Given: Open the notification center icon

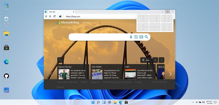Looking at the screenshot, I should 215,102.
